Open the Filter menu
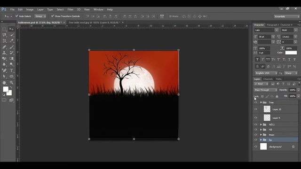Viewport: 301px width, 169px height. 70,9
